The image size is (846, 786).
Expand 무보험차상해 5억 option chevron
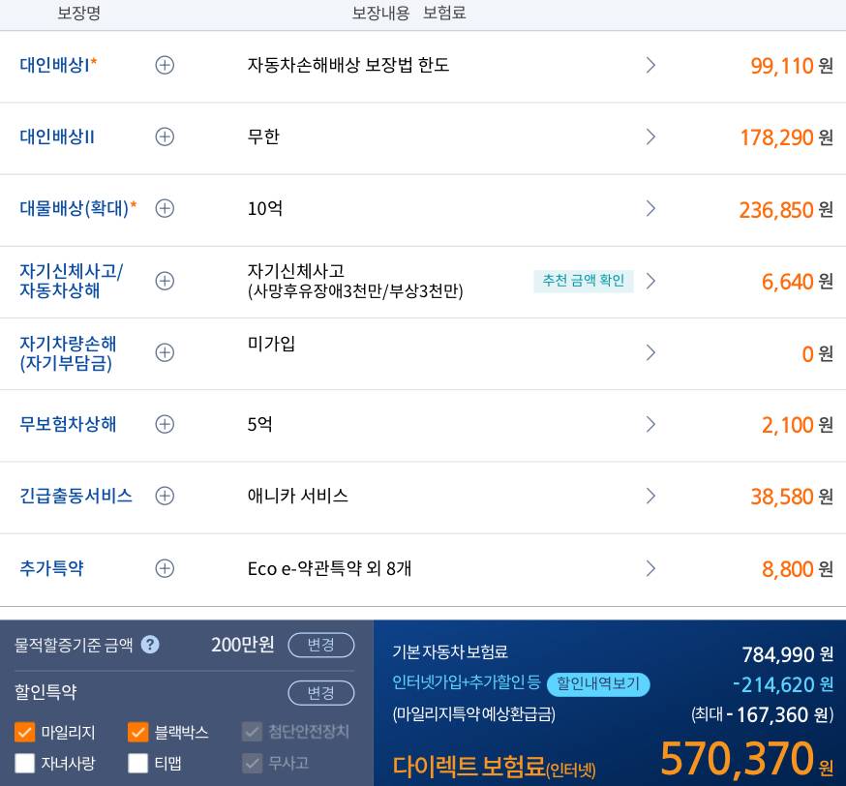[650, 424]
